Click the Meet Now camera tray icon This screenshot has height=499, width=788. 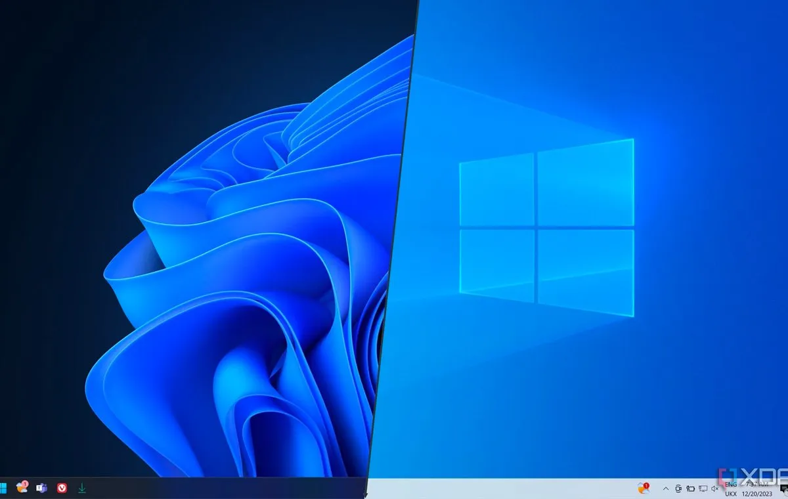tap(678, 488)
